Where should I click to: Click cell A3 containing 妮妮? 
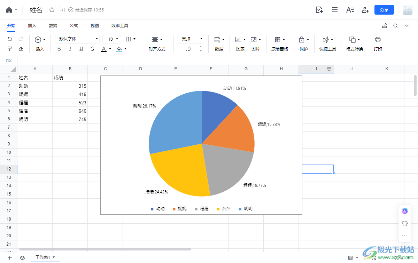point(35,94)
